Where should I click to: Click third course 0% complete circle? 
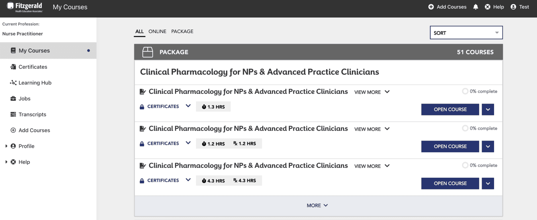click(465, 165)
